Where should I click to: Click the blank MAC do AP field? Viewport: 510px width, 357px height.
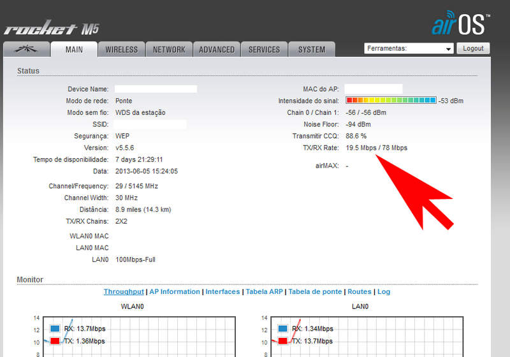(x=374, y=89)
